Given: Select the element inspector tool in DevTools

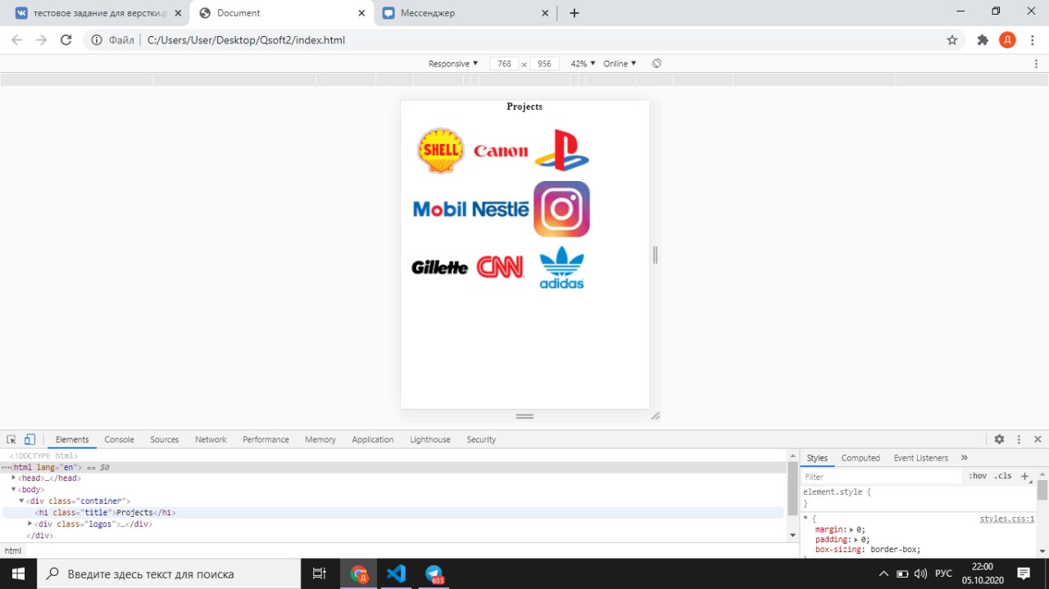Looking at the screenshot, I should tap(11, 439).
